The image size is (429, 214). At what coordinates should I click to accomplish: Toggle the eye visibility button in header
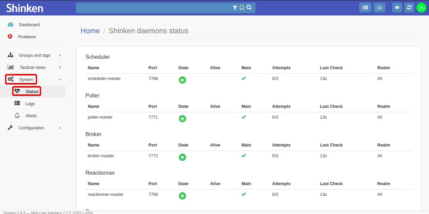(397, 7)
